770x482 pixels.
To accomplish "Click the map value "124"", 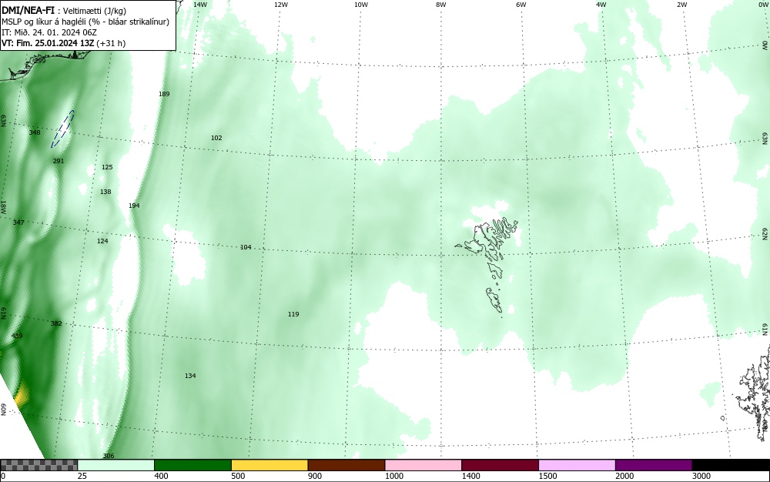I will pyautogui.click(x=102, y=241).
